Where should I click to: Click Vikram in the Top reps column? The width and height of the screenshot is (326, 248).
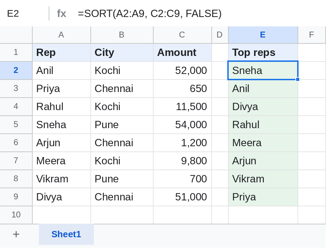[x=263, y=179]
